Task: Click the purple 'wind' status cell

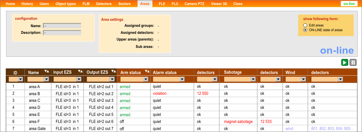Action: [x=290, y=129]
